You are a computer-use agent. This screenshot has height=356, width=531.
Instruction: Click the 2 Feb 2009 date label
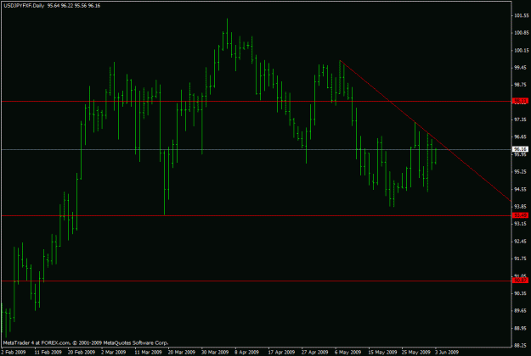14,352
